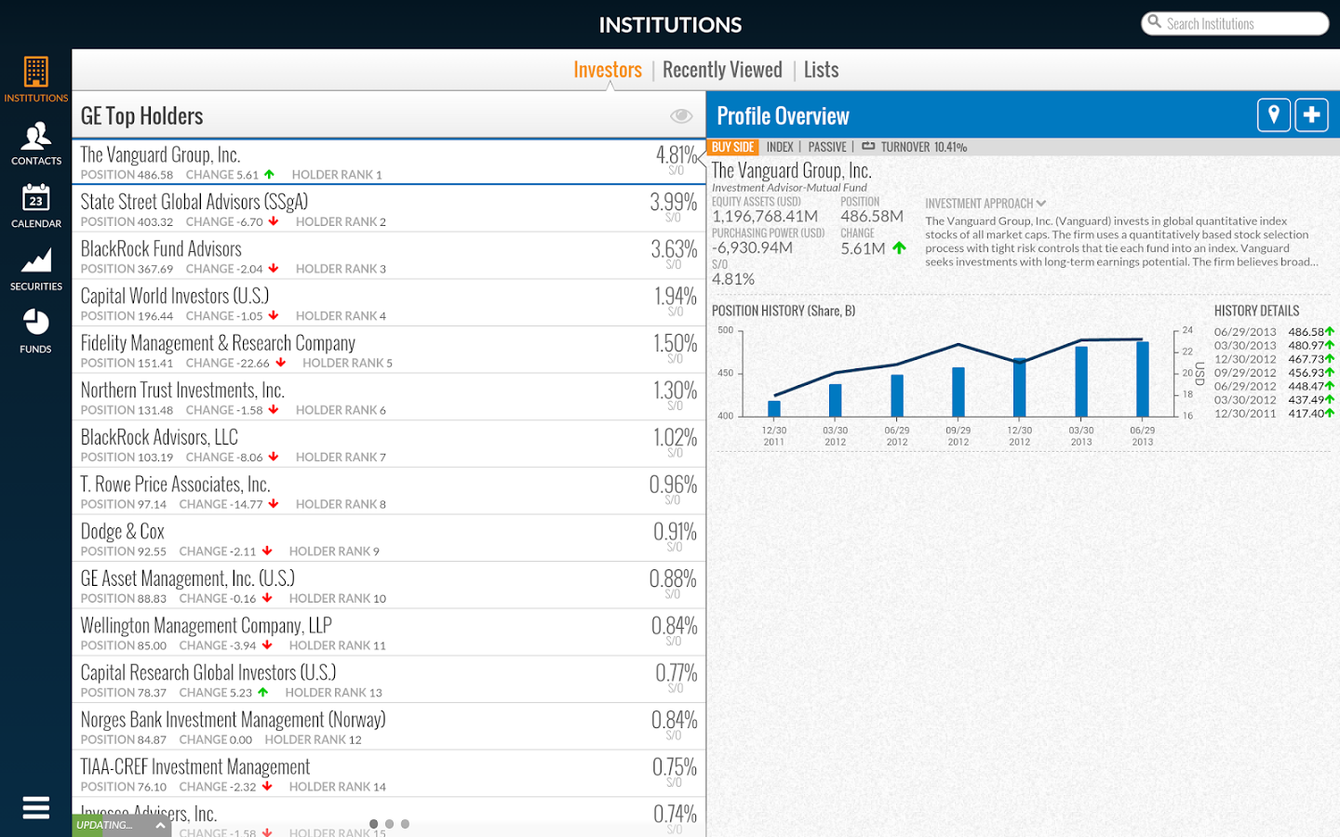Image resolution: width=1340 pixels, height=837 pixels.
Task: Focus the Search Institutions field
Action: pos(1235,23)
